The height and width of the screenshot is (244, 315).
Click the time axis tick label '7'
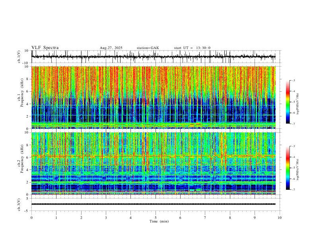tap(205, 218)
